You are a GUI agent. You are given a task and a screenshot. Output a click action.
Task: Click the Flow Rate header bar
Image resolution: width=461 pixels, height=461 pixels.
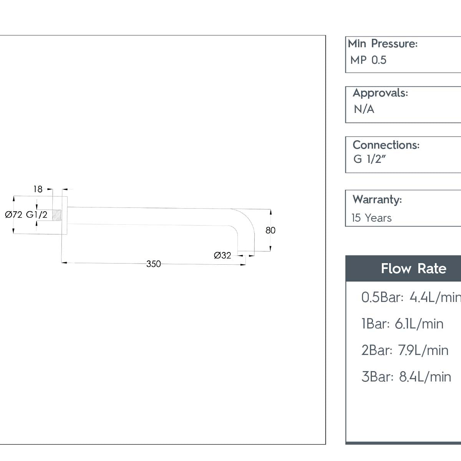[413, 269]
